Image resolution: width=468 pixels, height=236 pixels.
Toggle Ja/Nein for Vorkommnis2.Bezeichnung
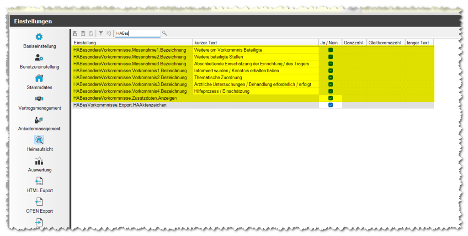tap(330, 77)
